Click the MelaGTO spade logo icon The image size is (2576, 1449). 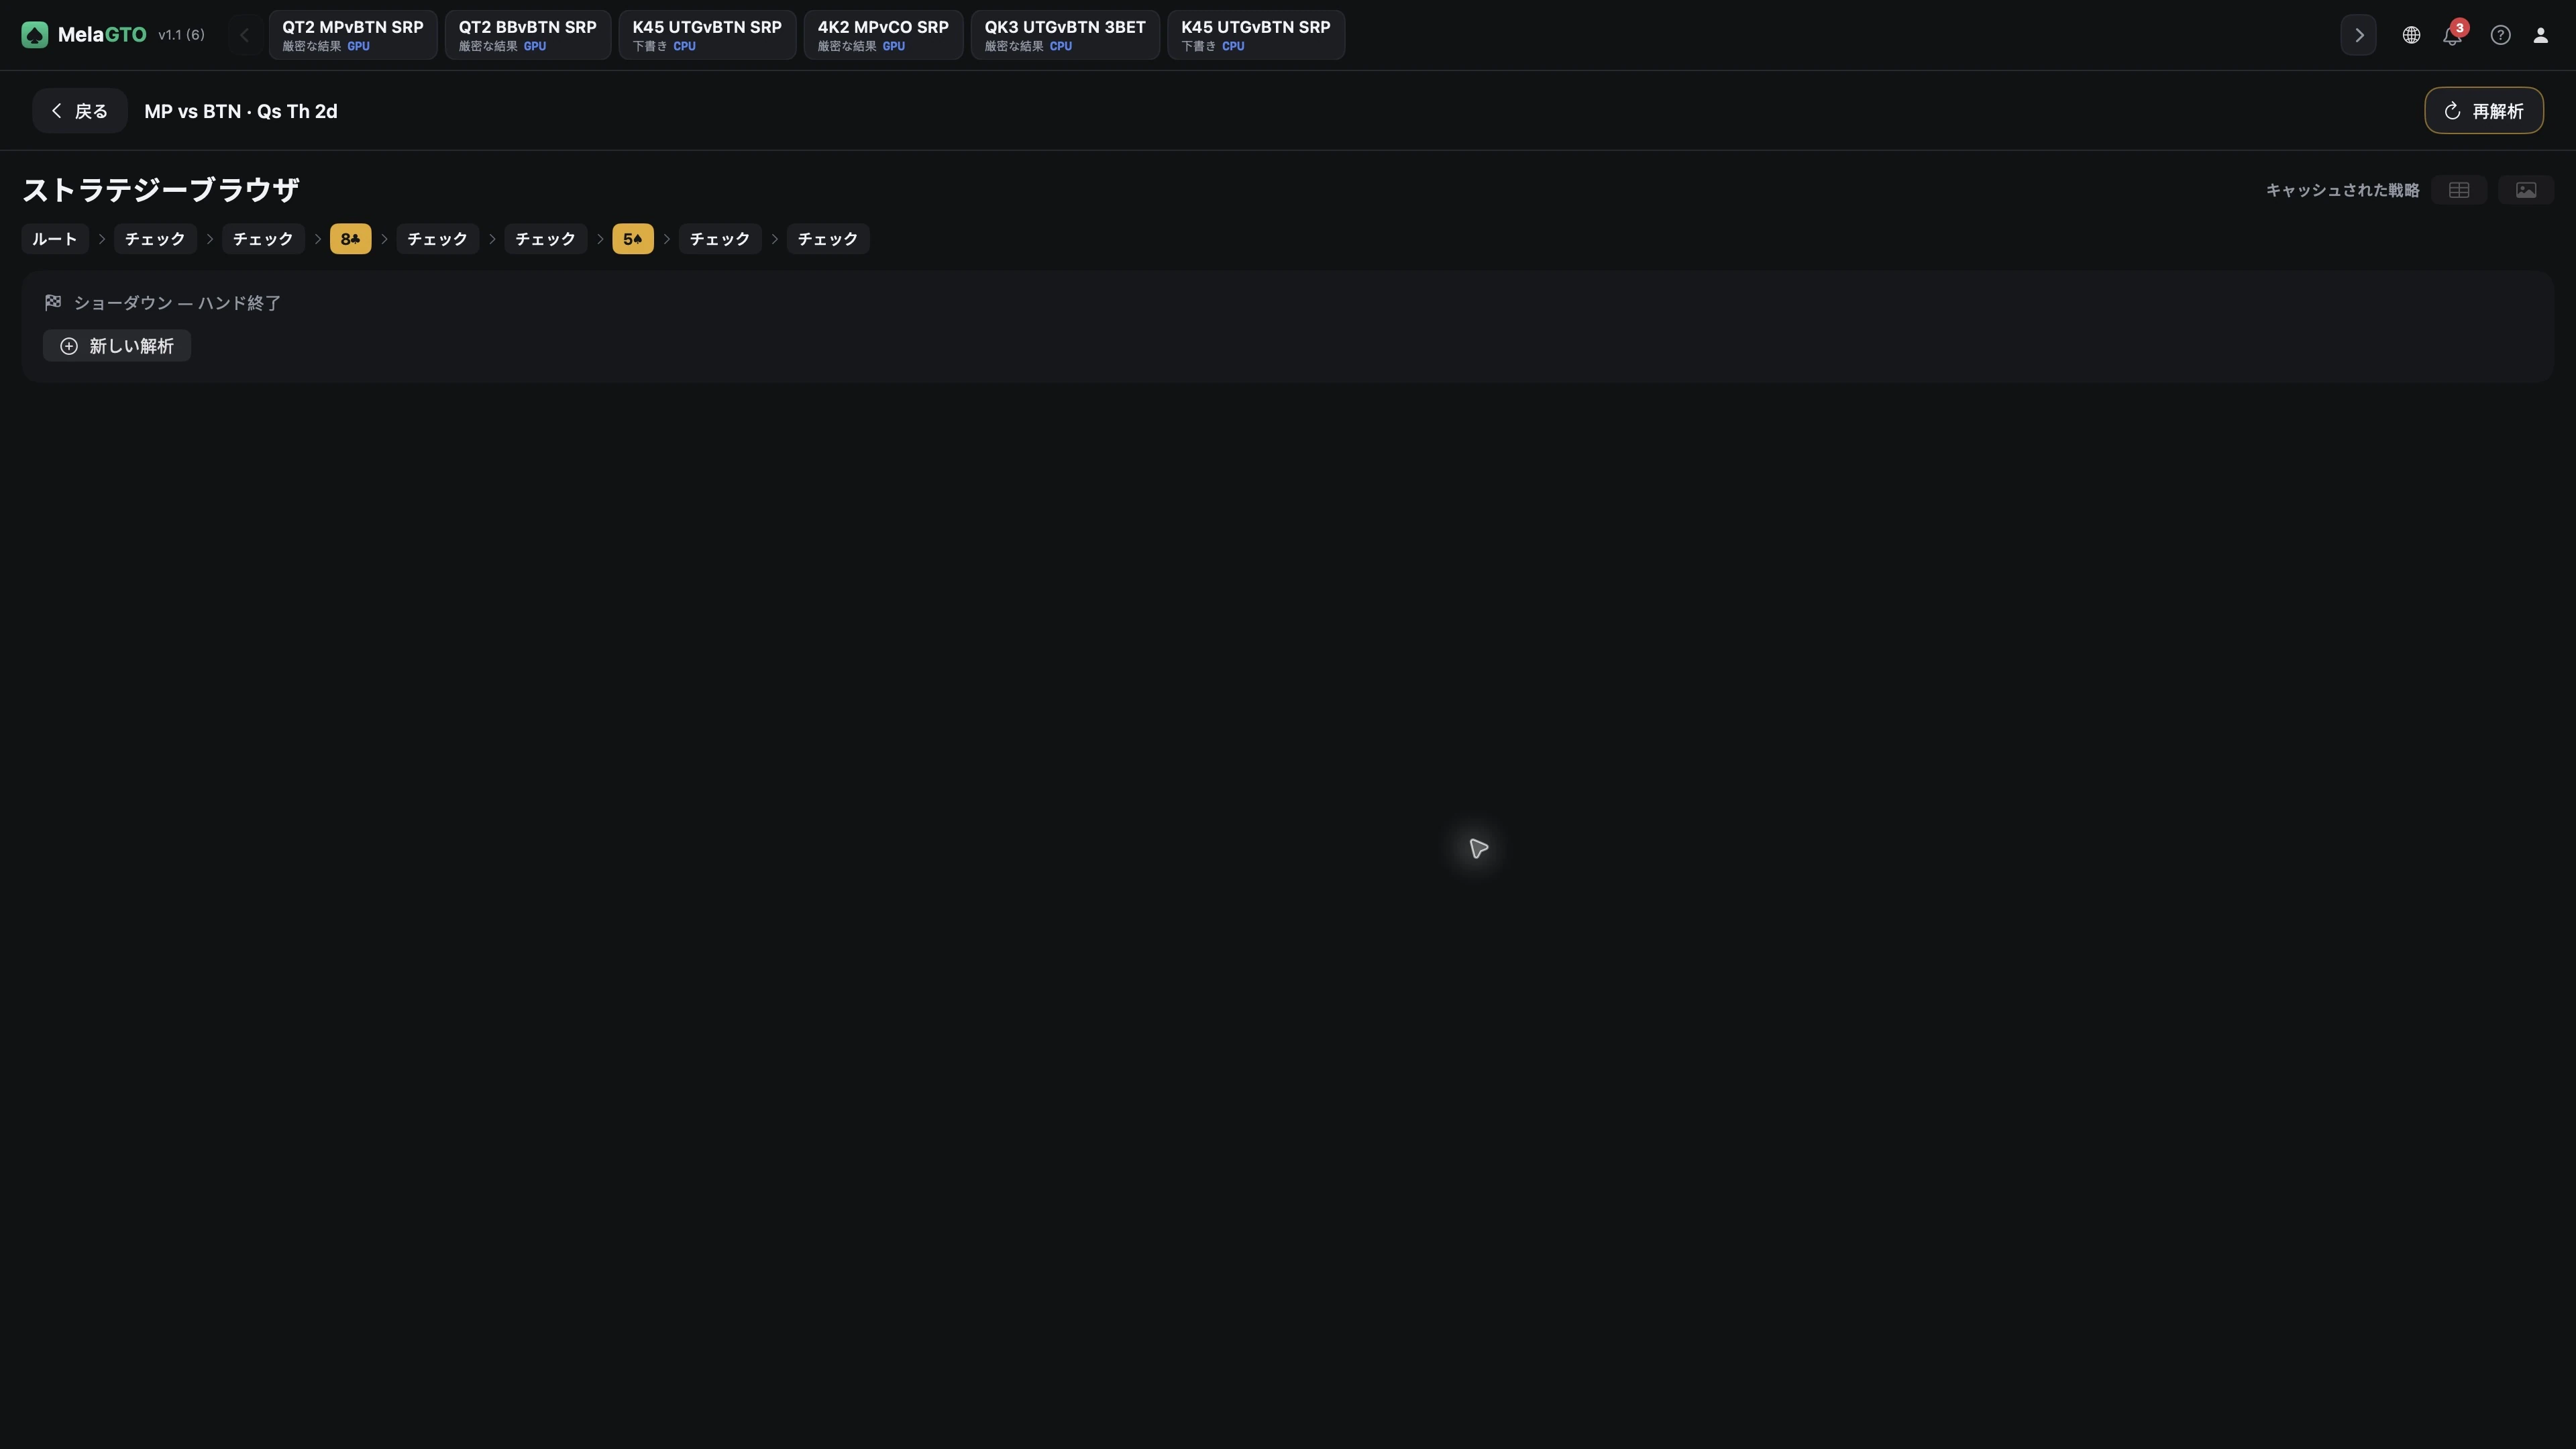(x=34, y=35)
